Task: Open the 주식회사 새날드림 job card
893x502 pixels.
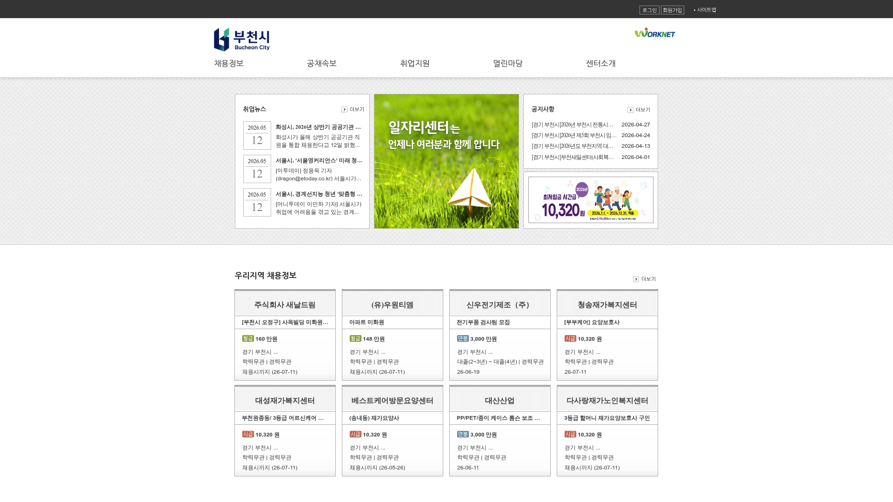Action: tap(285, 305)
